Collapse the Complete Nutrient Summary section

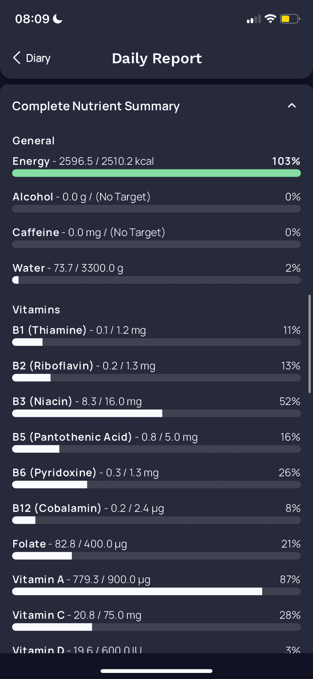click(291, 106)
